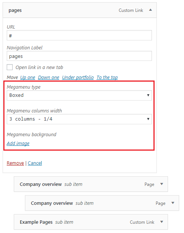
Task: Open Megamenu columns width dropdown
Action: click(79, 119)
